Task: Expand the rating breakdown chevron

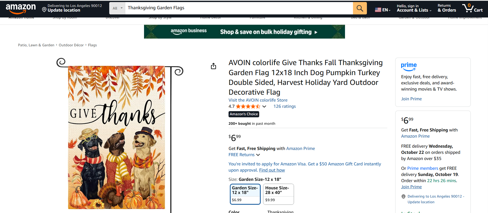Action: [x=264, y=106]
